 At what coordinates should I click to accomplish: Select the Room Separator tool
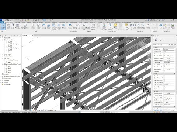(x=104, y=27)
